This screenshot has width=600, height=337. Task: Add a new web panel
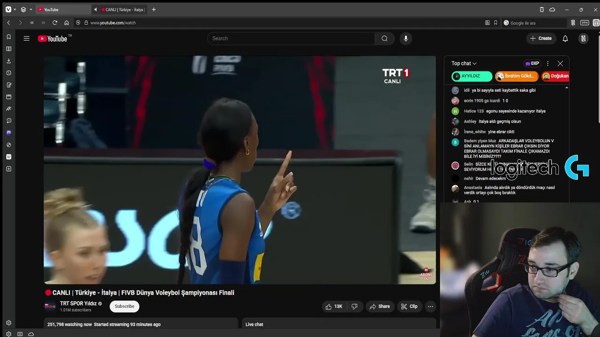pyautogui.click(x=8, y=169)
